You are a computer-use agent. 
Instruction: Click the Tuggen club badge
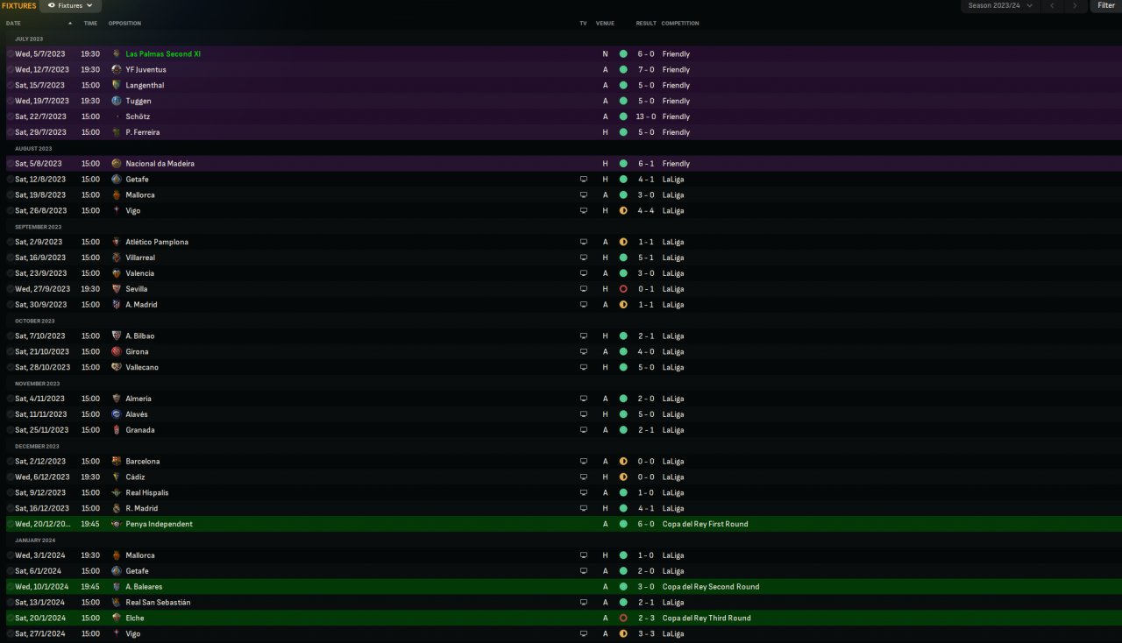coord(117,102)
